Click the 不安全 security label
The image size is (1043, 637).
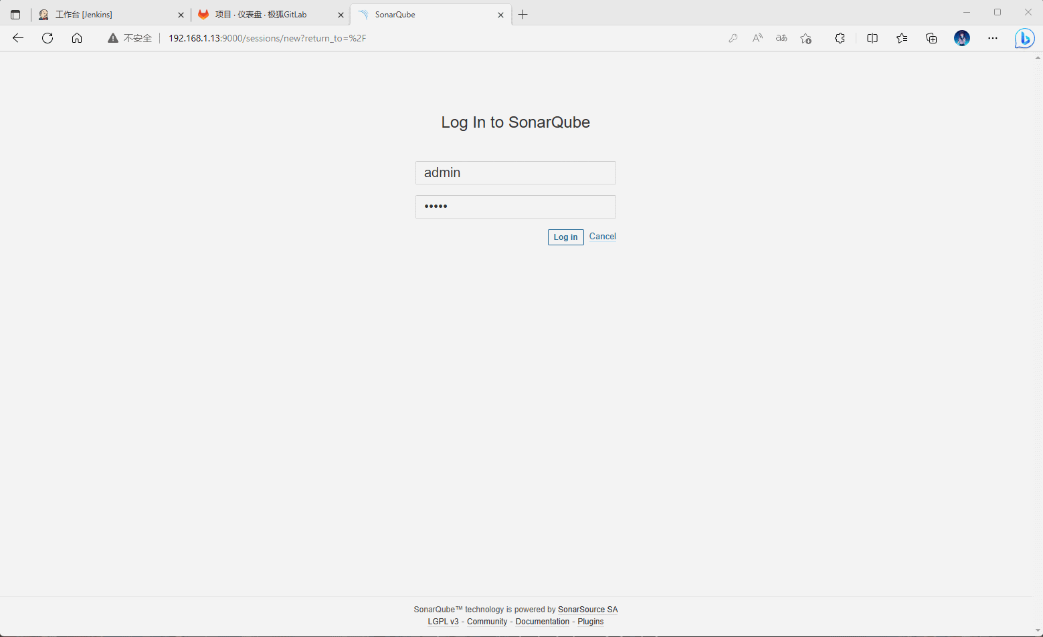pos(137,38)
